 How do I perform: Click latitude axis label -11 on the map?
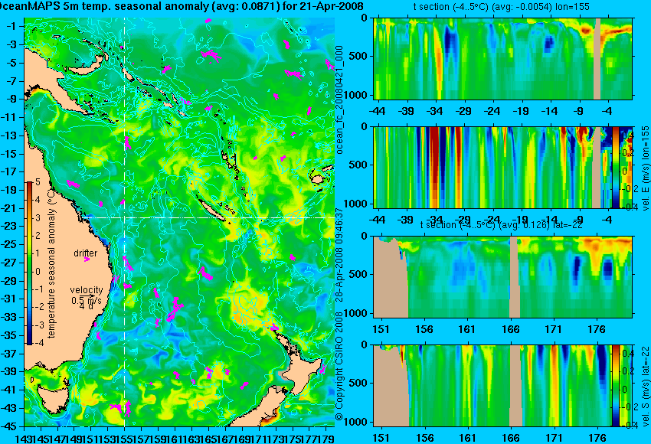[x=11, y=117]
